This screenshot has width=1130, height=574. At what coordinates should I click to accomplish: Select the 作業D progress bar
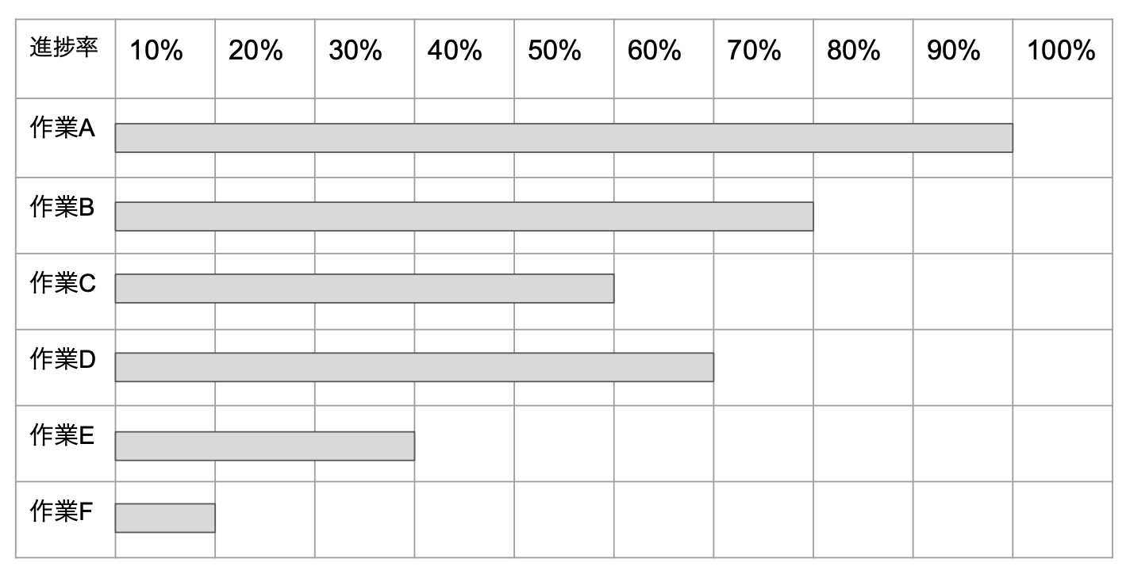414,367
